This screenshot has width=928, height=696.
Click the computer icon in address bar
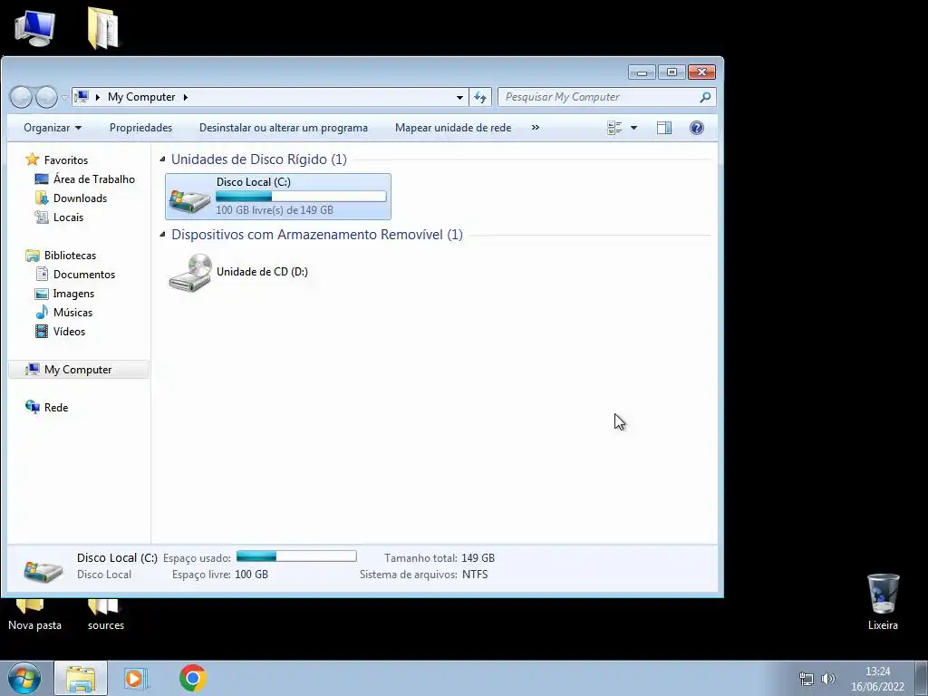(x=82, y=96)
